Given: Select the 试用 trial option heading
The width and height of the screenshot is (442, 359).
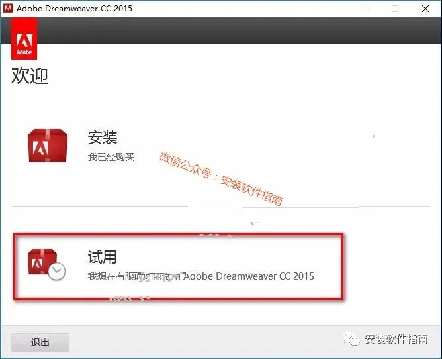Looking at the screenshot, I should pos(103,257).
